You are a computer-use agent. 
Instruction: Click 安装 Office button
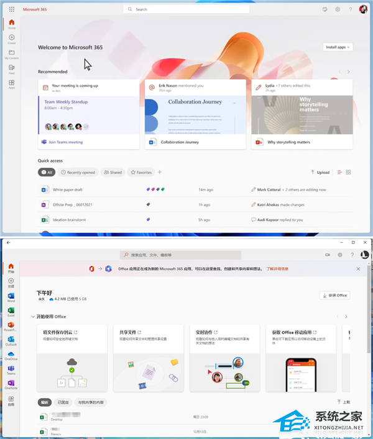[x=334, y=295]
